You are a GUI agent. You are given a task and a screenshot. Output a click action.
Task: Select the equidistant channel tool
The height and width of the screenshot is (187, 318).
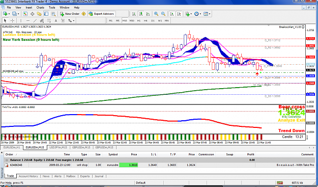coord(42,20)
